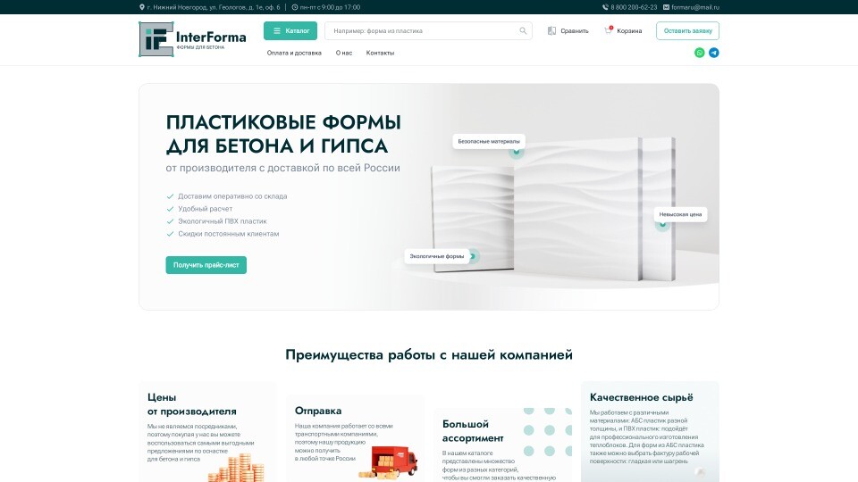858x482 pixels.
Task: Go to Оплата и доставка page
Action: coord(294,53)
